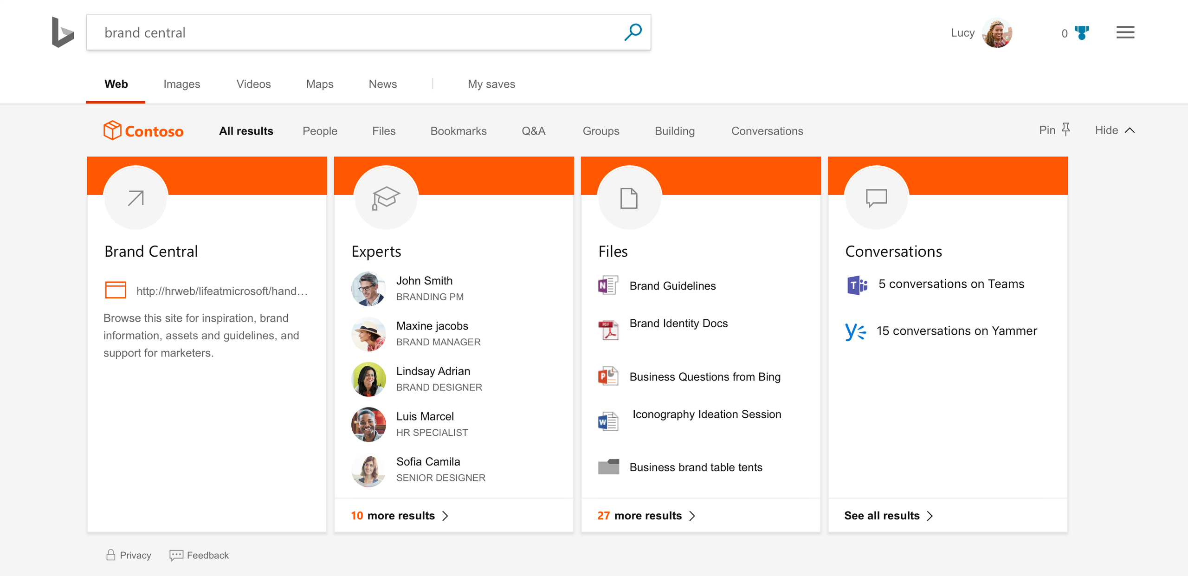Click the folder icon for table tents
1188x576 pixels.
click(608, 467)
